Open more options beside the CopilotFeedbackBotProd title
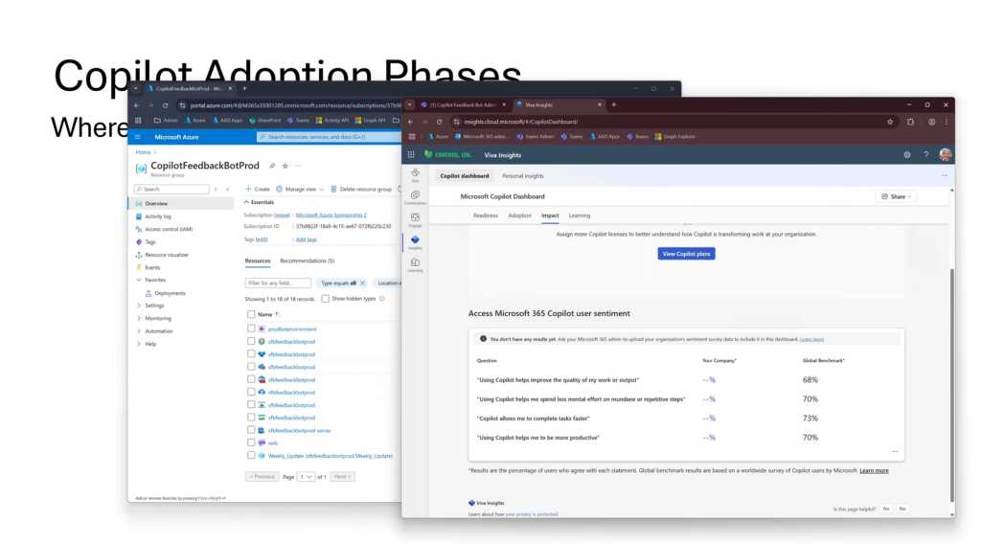The height and width of the screenshot is (544, 981). coord(298,167)
